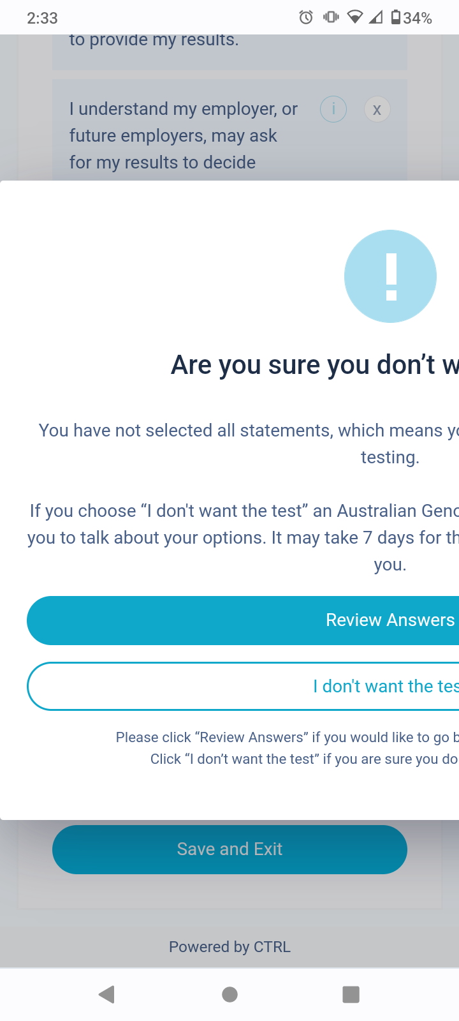
Task: Tap the Wi-Fi status bar icon
Action: tap(355, 18)
